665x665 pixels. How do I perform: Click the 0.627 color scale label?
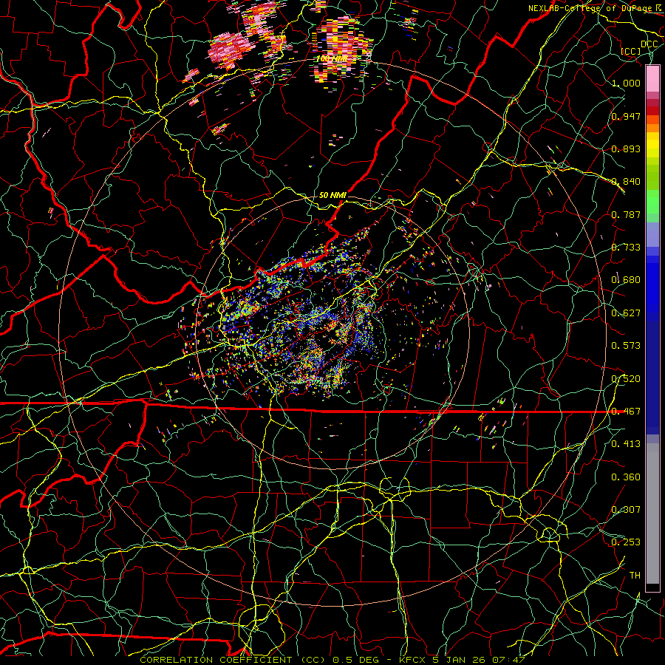tap(626, 313)
